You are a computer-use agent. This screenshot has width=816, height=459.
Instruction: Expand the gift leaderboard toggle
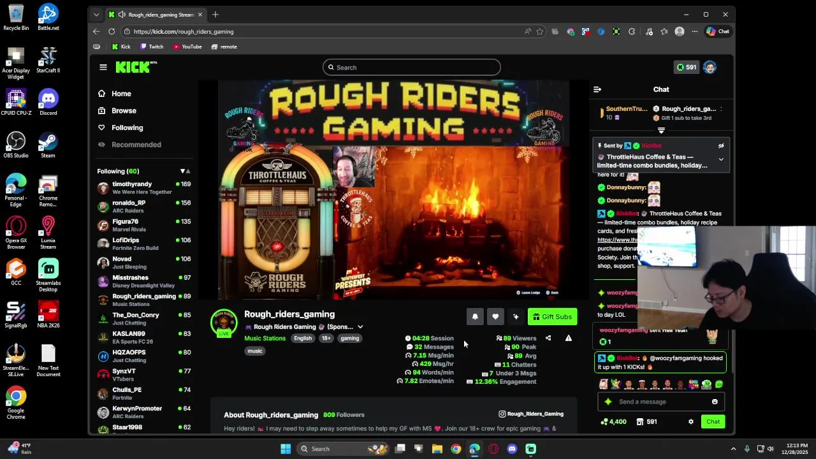(x=661, y=130)
